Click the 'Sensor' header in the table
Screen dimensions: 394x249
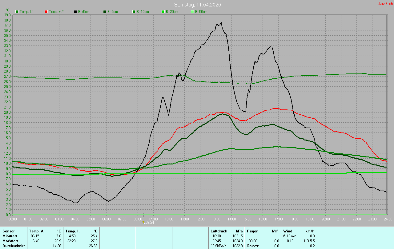coord(8,231)
